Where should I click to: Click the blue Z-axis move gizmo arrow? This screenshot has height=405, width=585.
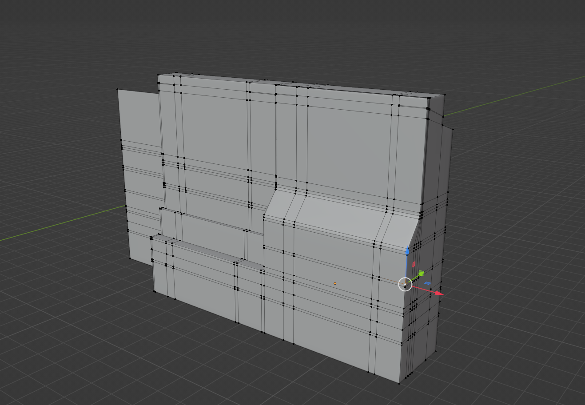pyautogui.click(x=407, y=251)
